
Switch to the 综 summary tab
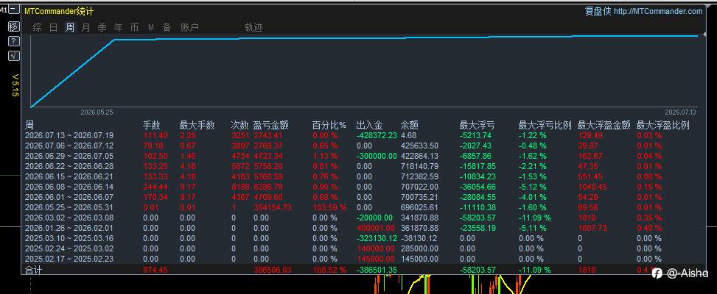pos(37,28)
